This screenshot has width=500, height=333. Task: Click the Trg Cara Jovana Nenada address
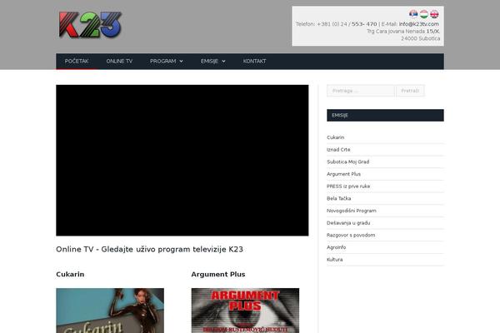tap(403, 32)
